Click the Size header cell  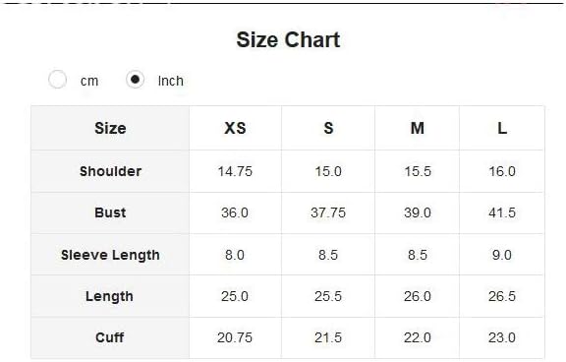(110, 128)
